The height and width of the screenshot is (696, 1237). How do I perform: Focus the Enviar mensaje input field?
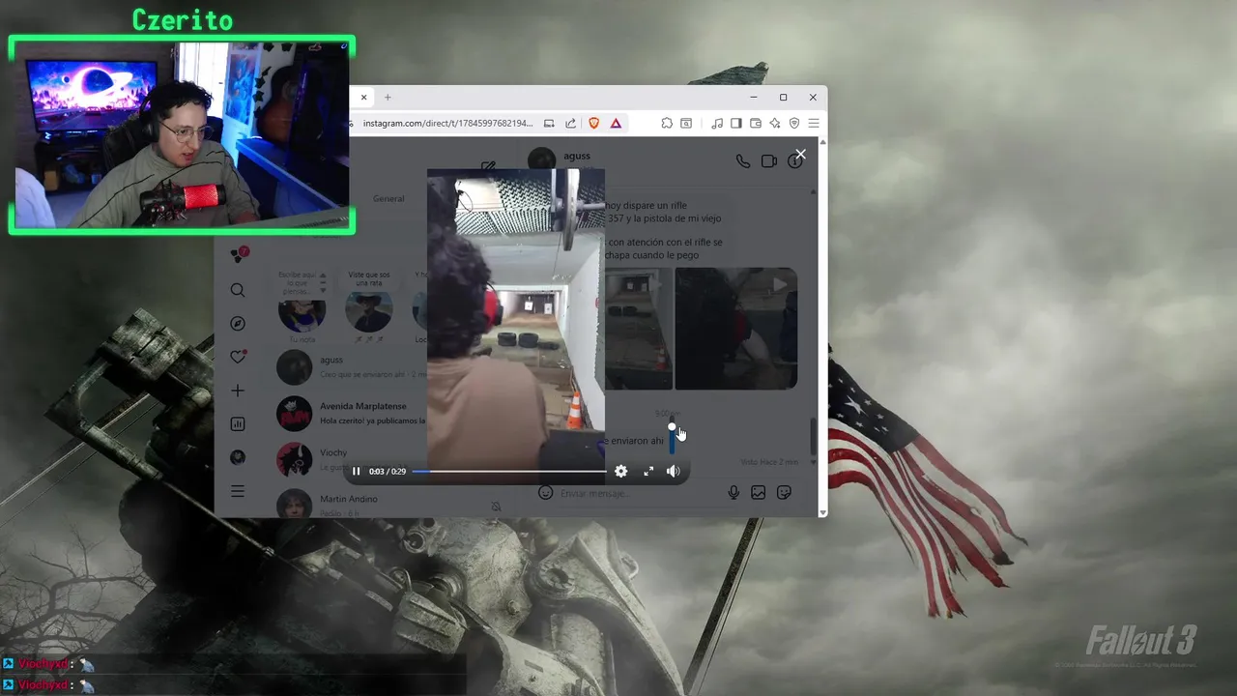pos(638,493)
